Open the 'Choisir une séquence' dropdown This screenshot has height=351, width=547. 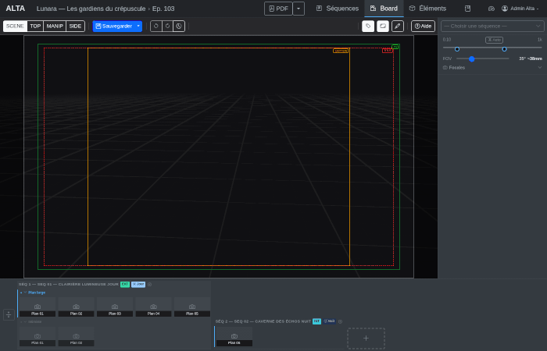coord(492,26)
